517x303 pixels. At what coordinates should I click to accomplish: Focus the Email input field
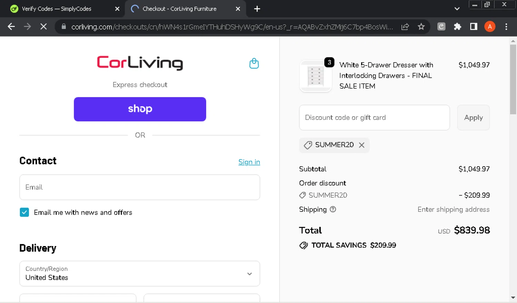140,187
